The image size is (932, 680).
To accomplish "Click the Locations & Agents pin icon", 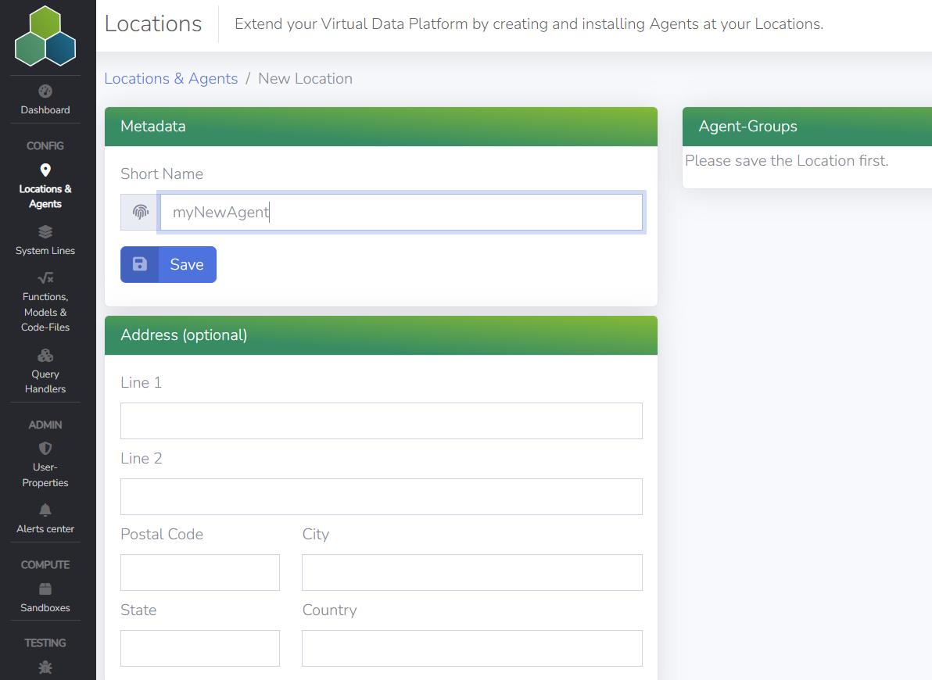I will 45,170.
